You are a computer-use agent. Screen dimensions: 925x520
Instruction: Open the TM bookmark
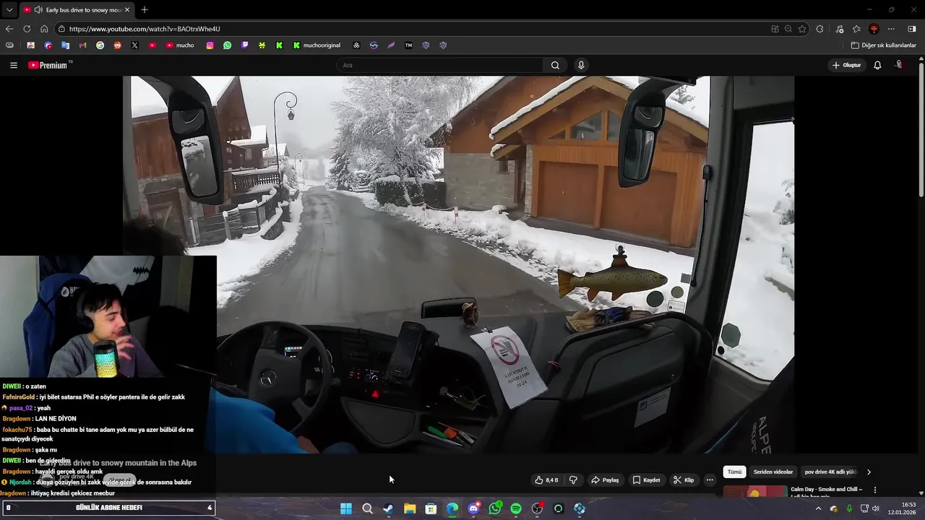coord(408,45)
